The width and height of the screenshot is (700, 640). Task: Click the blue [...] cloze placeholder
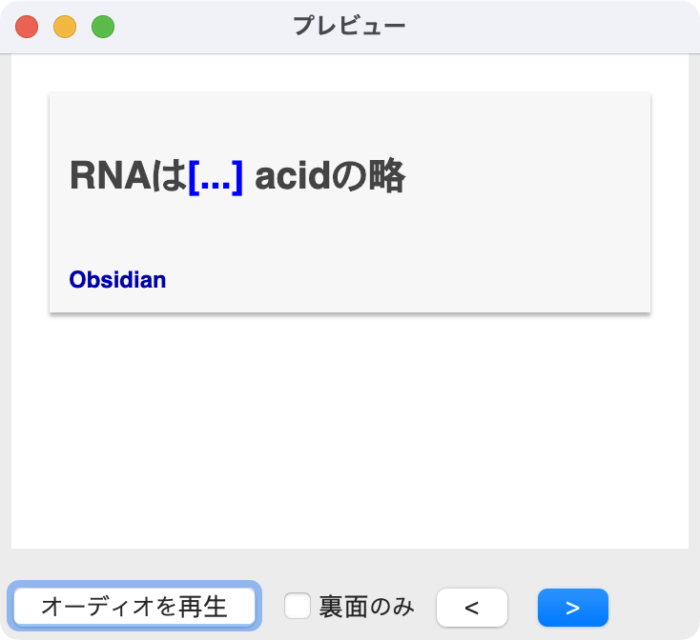point(216,176)
